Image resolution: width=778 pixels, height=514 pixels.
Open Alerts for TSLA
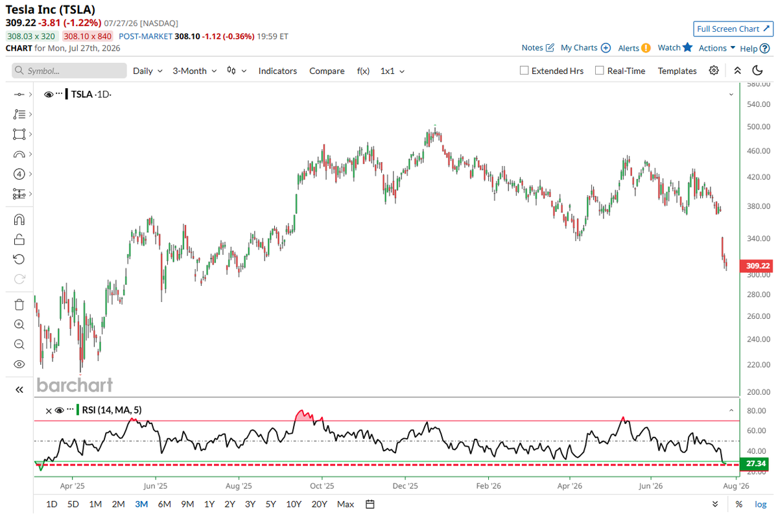634,47
